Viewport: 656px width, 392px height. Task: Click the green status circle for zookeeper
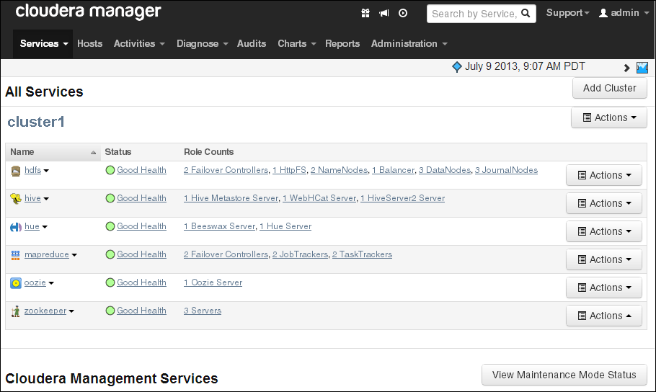pos(110,311)
